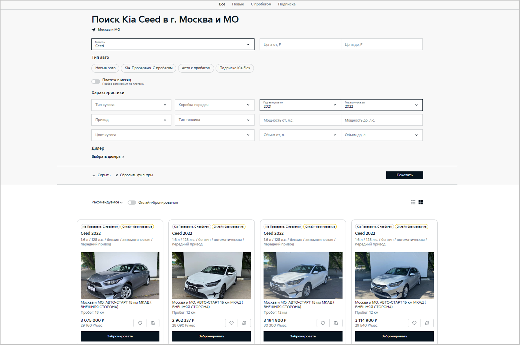Focus the Цена до, ₽ field
Screen dimensions: 520x345
(382, 44)
